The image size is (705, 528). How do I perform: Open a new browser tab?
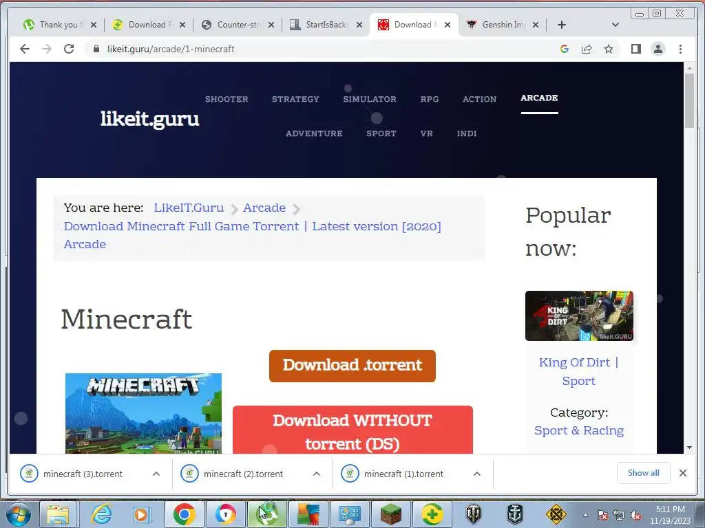click(562, 25)
